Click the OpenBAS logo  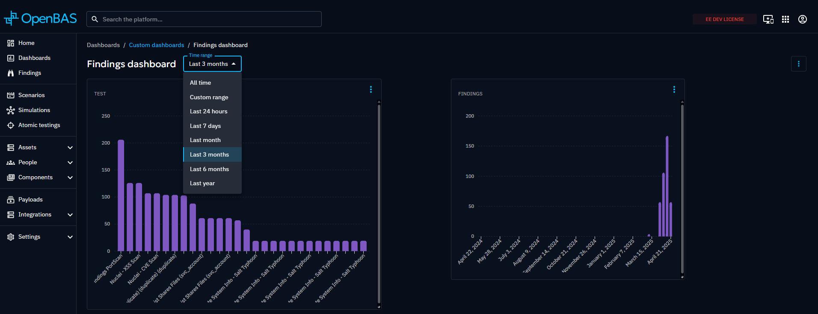(x=40, y=18)
